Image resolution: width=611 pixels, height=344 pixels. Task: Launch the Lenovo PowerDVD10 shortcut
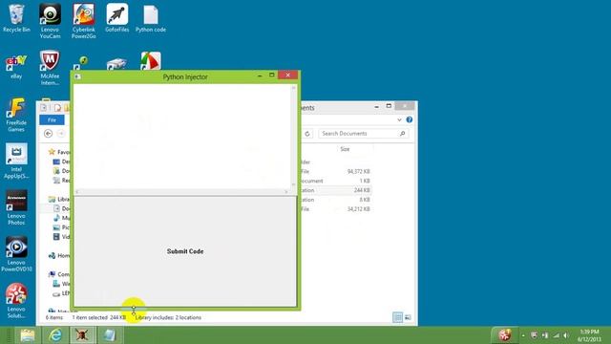tap(16, 254)
